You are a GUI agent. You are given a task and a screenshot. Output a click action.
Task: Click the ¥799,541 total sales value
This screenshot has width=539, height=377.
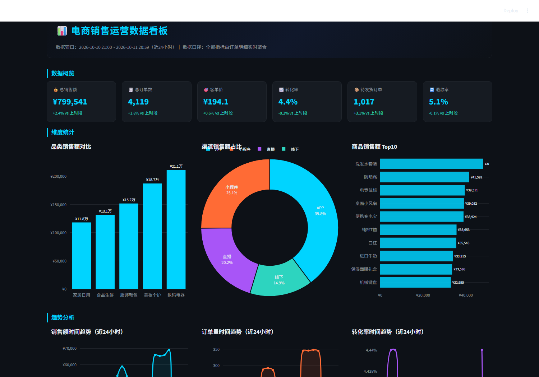[70, 102]
